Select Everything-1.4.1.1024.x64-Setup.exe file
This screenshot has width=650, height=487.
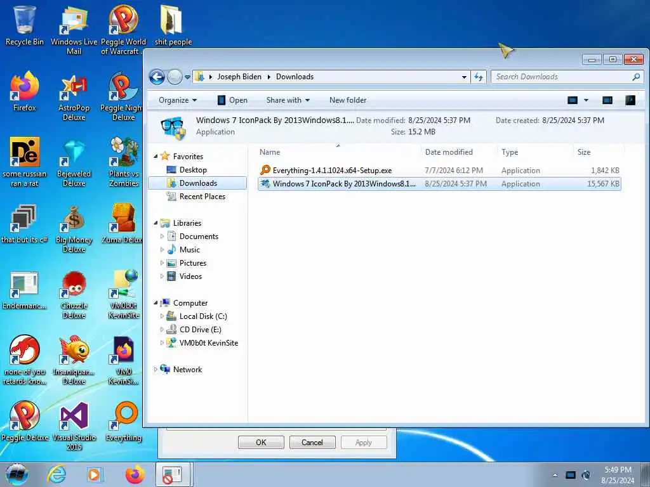(439, 170)
